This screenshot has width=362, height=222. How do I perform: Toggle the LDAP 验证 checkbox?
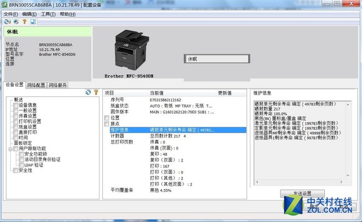tap(21, 165)
